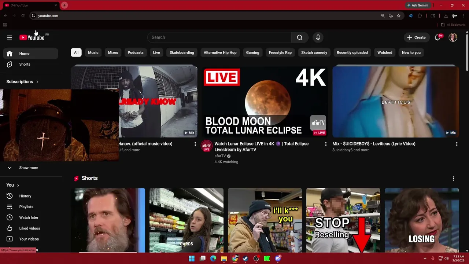This screenshot has height=264, width=469.
Task: Start voice search with the microphone icon
Action: (x=318, y=37)
